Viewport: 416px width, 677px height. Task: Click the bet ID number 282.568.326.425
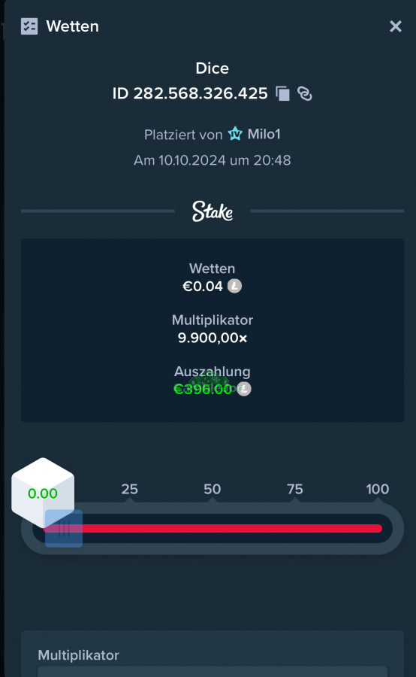pos(200,93)
